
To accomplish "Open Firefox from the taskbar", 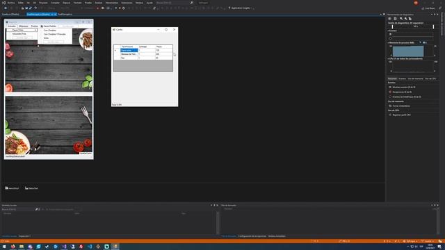I will click(13, 247).
